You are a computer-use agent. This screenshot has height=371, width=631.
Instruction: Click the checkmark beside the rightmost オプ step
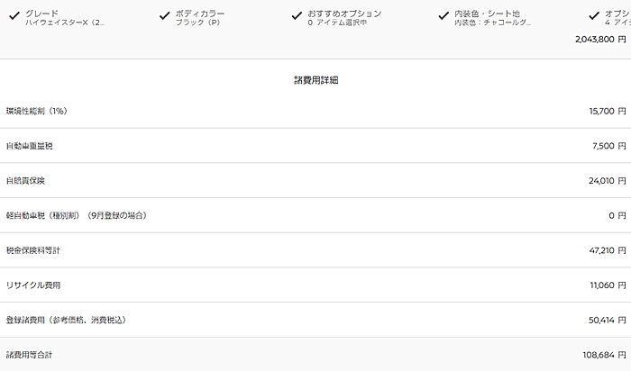point(594,15)
